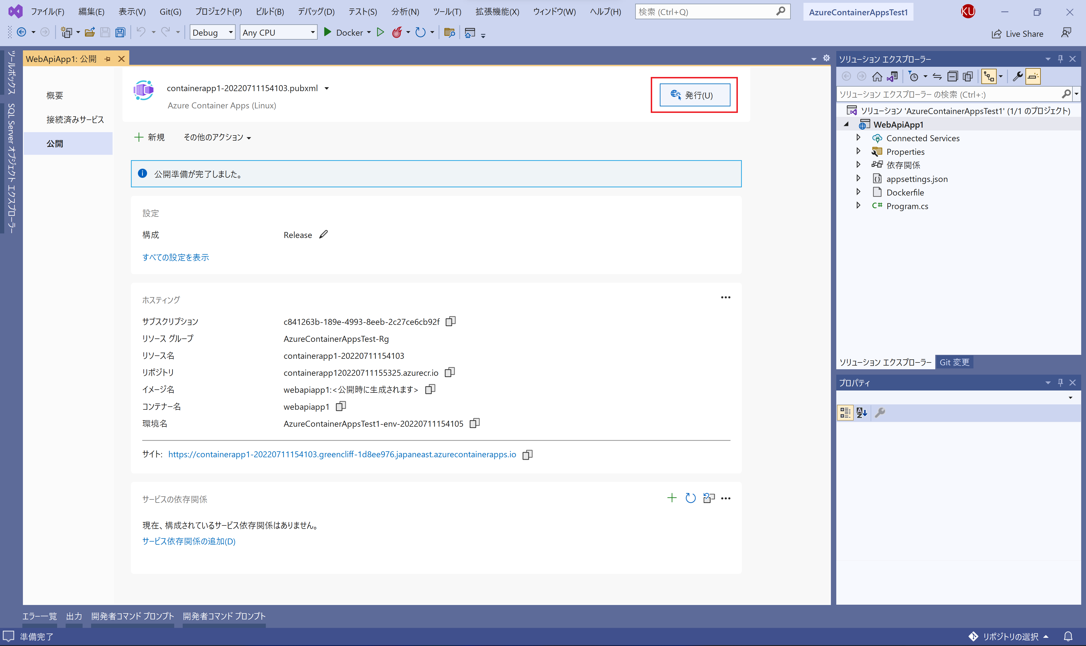Viewport: 1086px width, 646px height.
Task: Click Show All Files icon
Action: pos(968,77)
